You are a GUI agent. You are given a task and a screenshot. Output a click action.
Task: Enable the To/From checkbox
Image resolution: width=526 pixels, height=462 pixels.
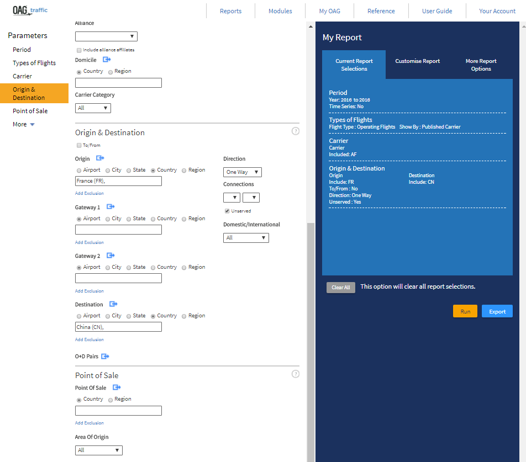coord(79,145)
